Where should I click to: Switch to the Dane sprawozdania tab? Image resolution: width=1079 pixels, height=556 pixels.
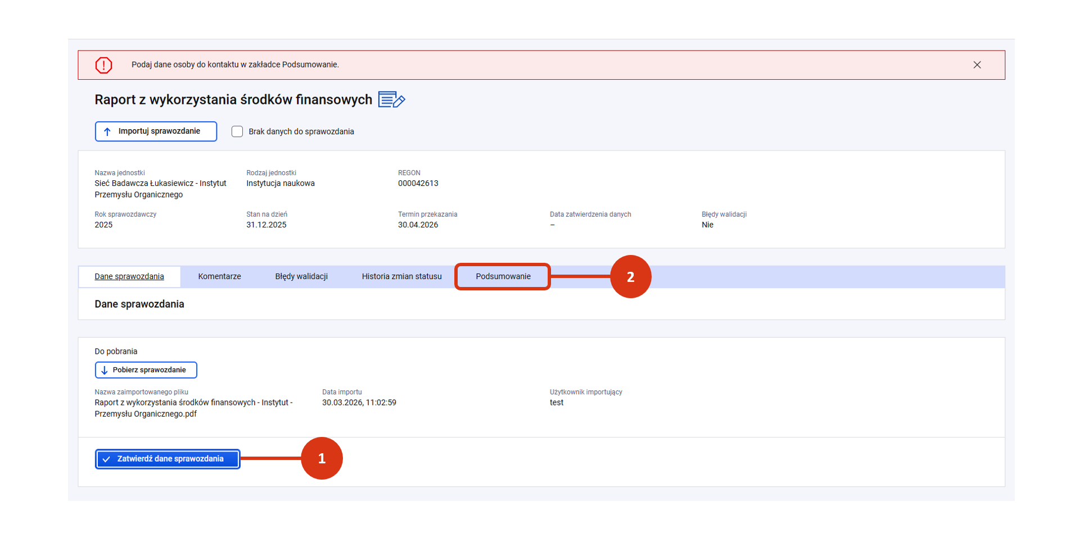[x=129, y=277]
